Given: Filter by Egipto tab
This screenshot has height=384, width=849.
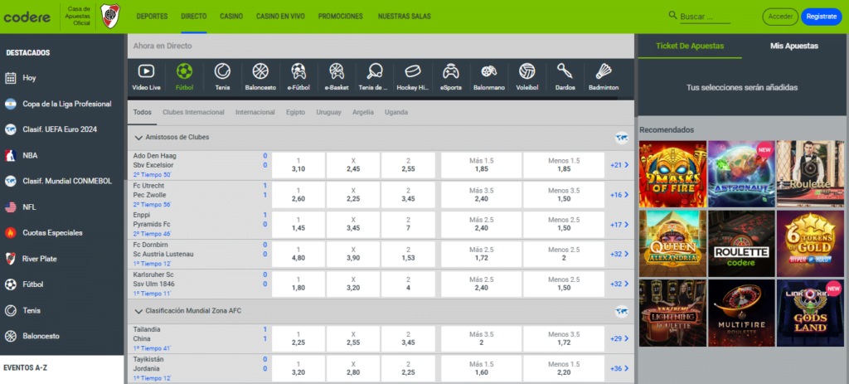Looking at the screenshot, I should tap(296, 112).
